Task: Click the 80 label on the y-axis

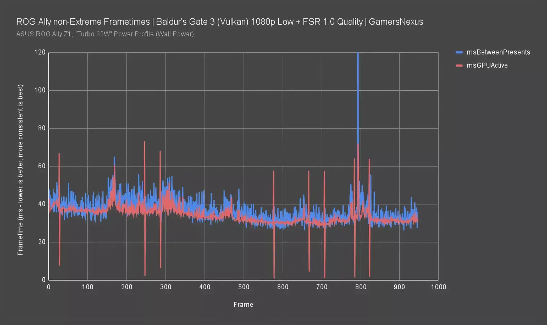Action: tap(42, 128)
